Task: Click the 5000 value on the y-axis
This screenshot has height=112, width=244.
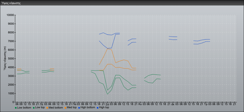Action: 11,58
